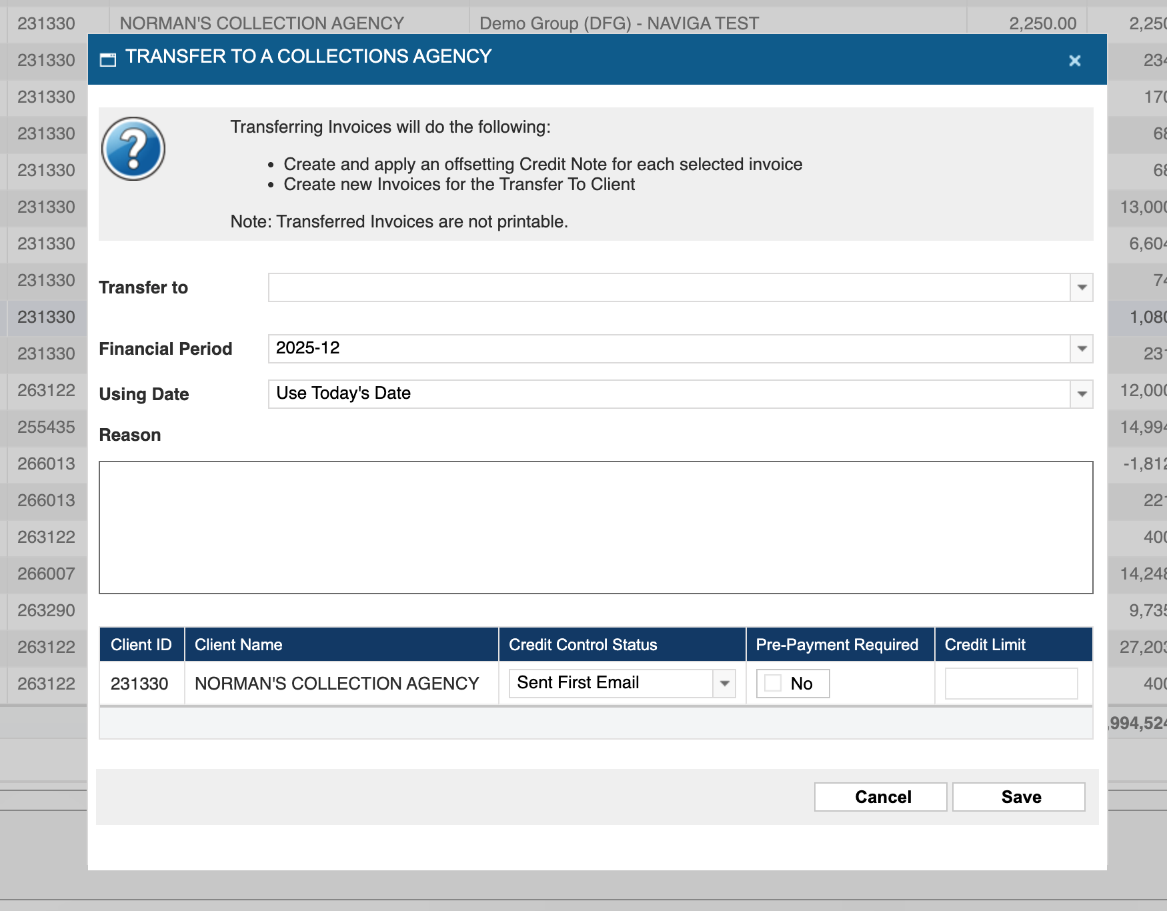
Task: Click the Credit Limit column header
Action: [x=985, y=645]
